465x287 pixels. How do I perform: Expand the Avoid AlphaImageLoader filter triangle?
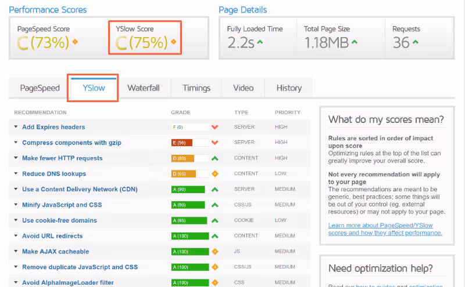coord(16,282)
